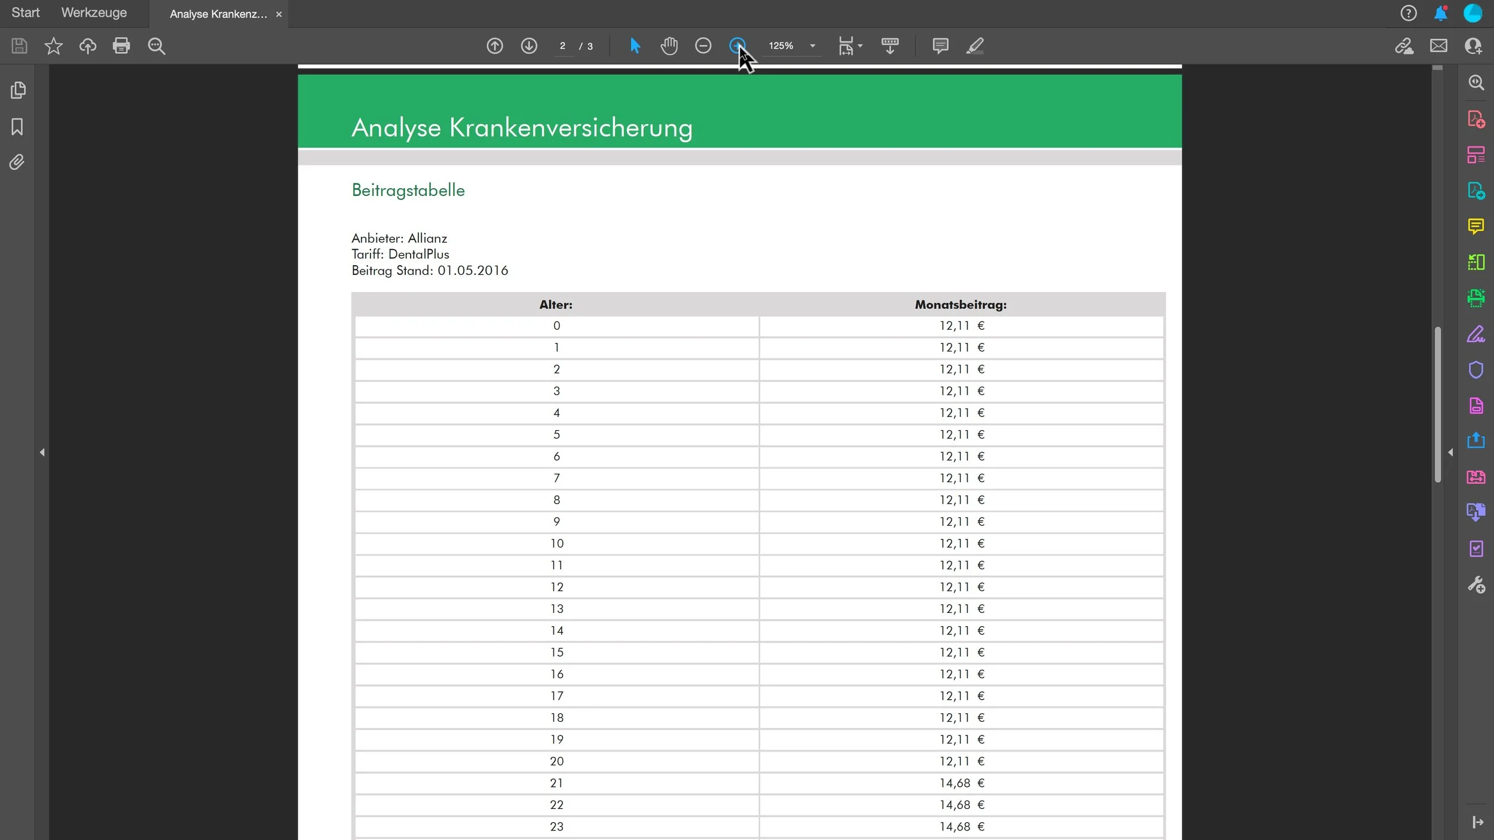Open the 125% zoom level dropdown
1494x840 pixels.
point(812,46)
